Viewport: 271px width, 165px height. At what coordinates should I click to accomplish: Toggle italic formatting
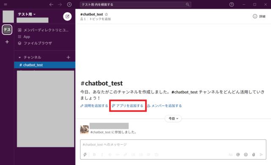[x=102, y=155]
